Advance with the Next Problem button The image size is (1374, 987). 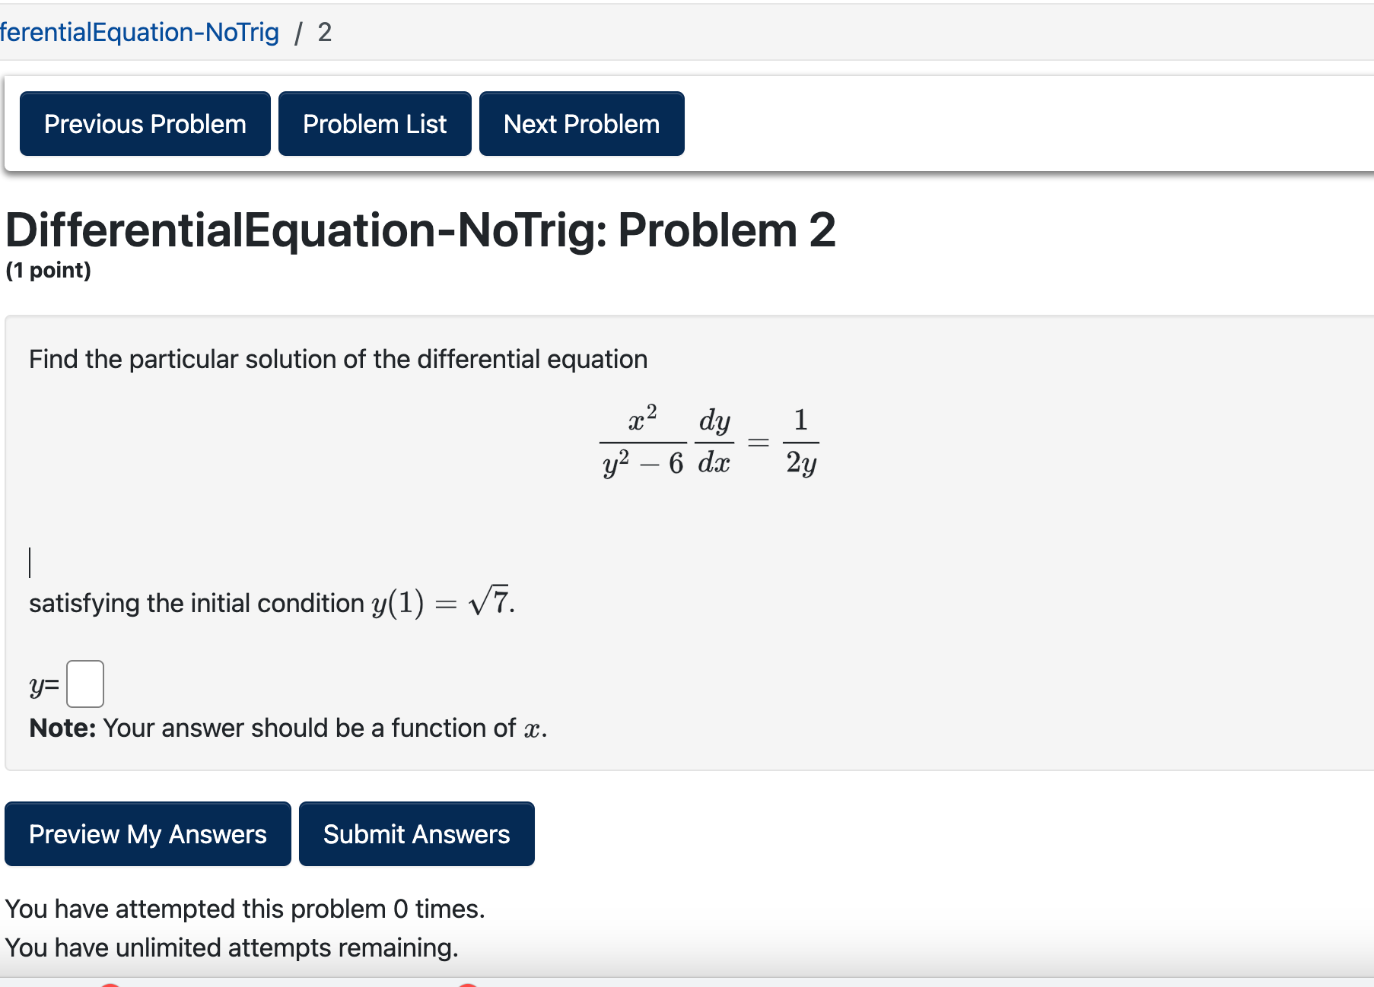(580, 123)
